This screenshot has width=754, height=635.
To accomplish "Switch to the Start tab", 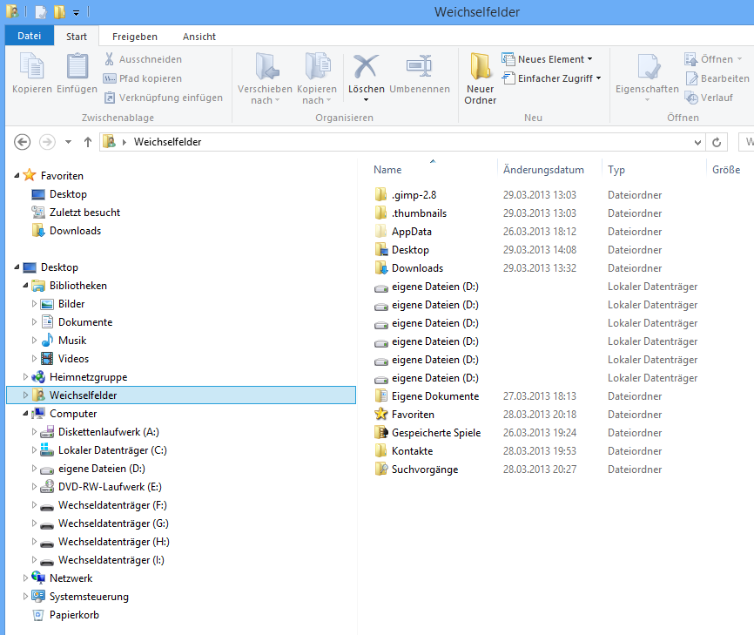I will pos(77,37).
